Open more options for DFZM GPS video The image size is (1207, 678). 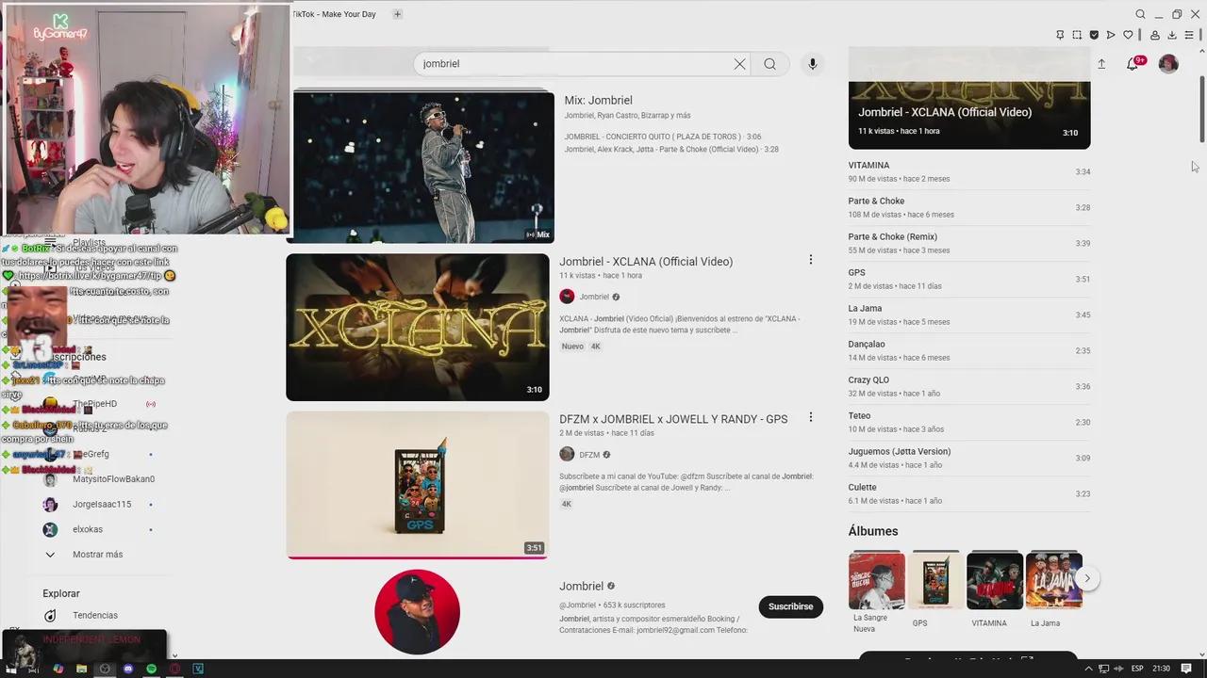click(x=810, y=417)
